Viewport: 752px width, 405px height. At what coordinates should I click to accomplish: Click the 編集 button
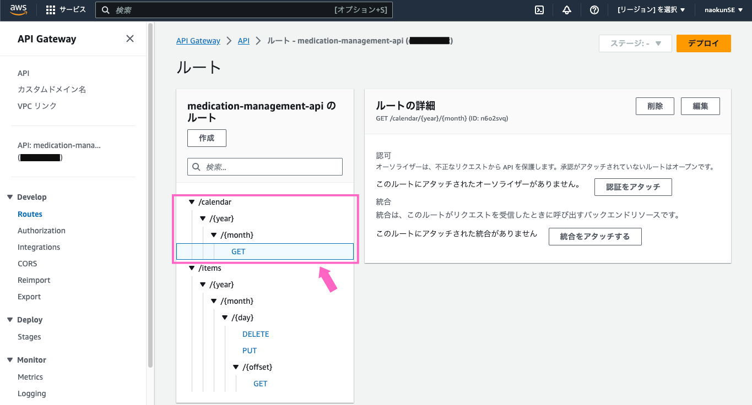click(700, 106)
